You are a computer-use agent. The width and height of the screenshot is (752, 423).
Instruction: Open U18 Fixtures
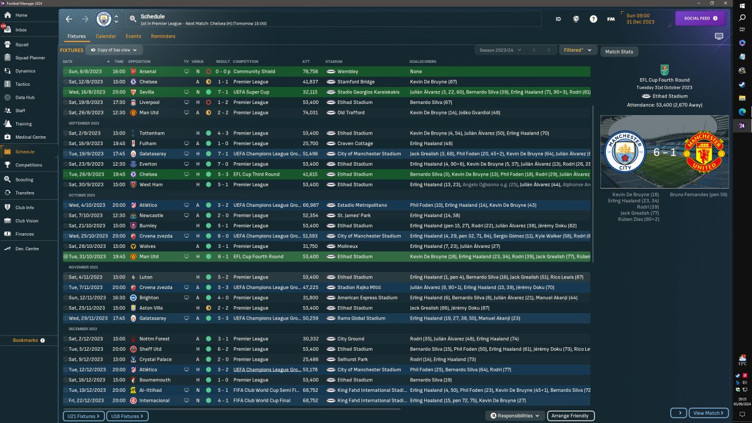[127, 416]
